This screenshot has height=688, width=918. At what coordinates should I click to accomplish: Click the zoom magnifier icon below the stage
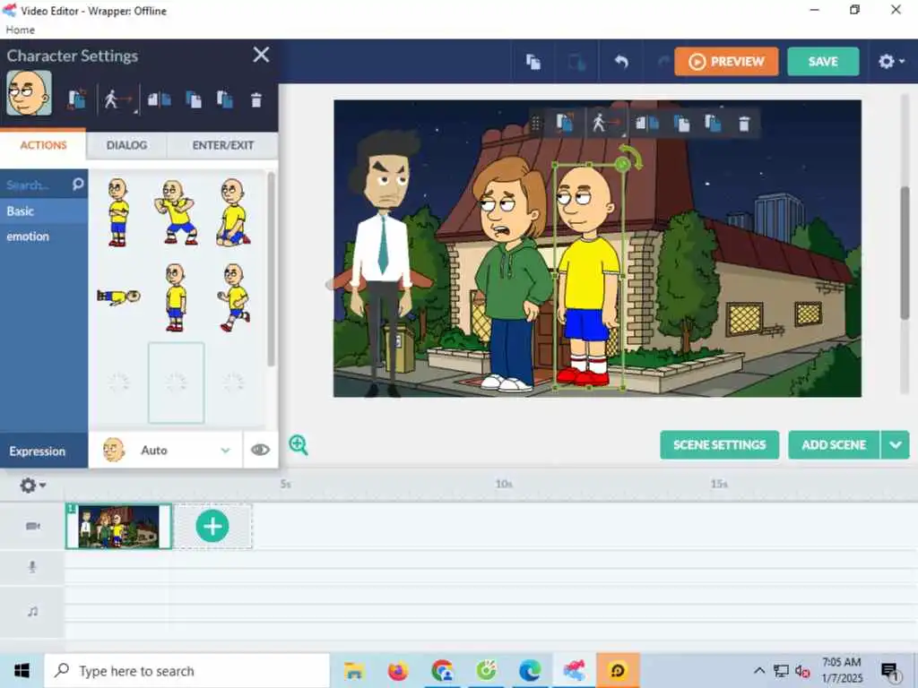[298, 444]
